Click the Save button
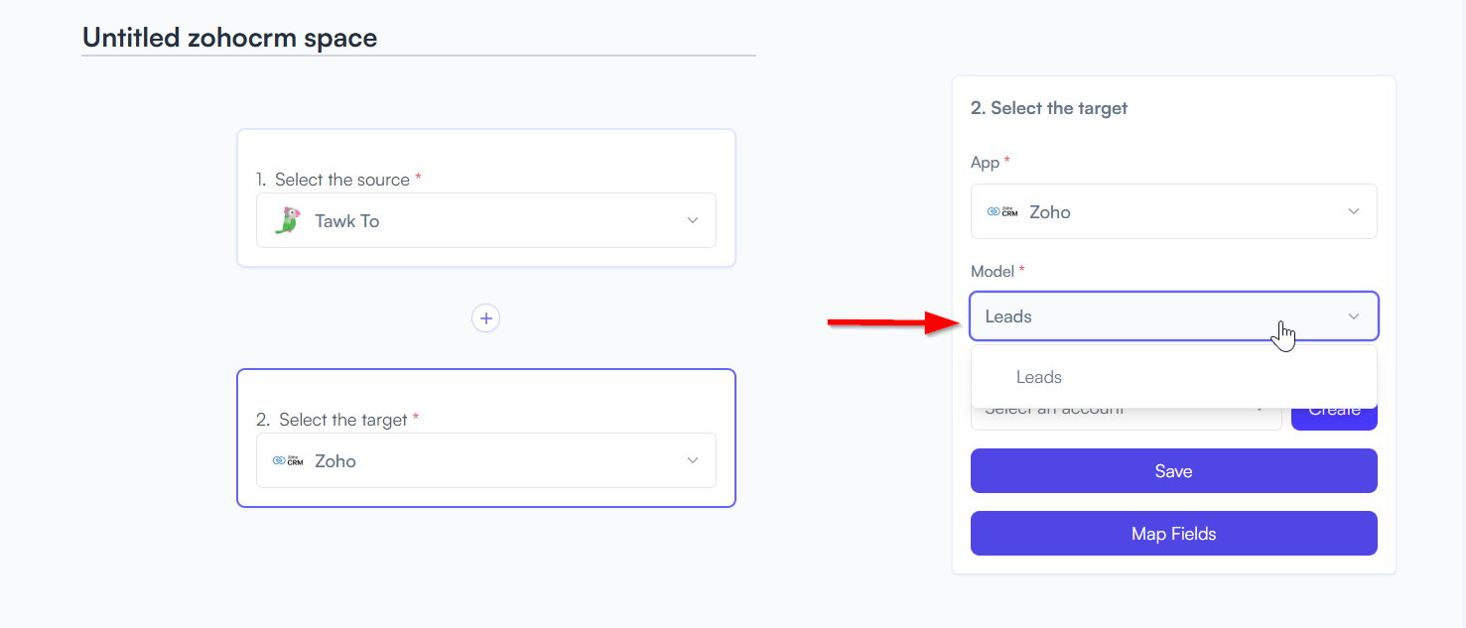The height and width of the screenshot is (628, 1466). pos(1173,471)
